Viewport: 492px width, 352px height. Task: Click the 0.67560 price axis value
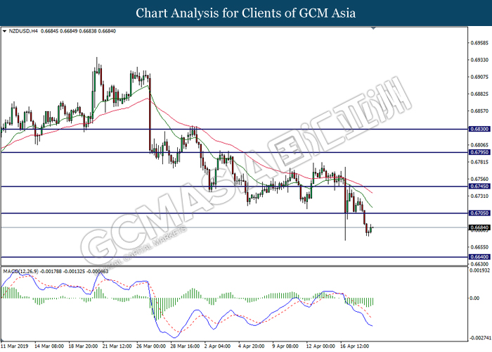480,179
